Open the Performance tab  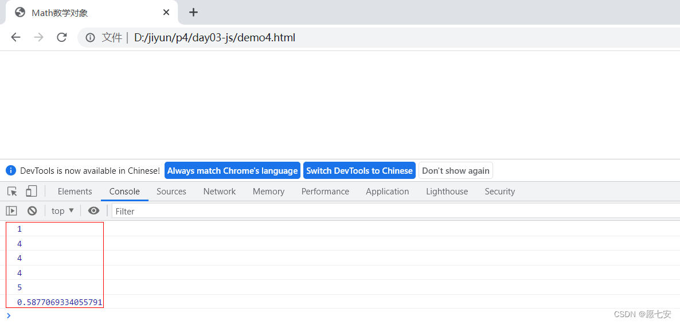[x=325, y=192]
